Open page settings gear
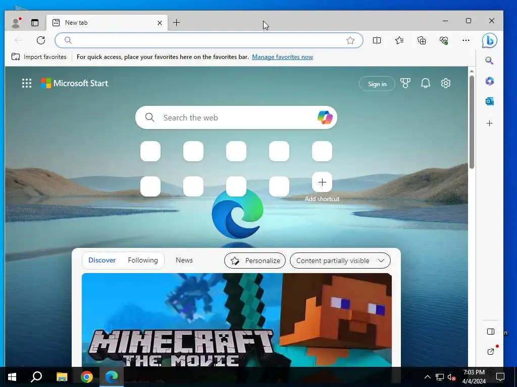The width and height of the screenshot is (517, 387). 445,83
